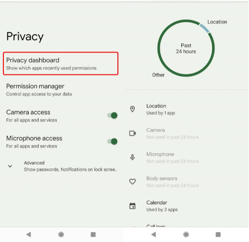
Task: Open Privacy dashboard
Action: click(x=61, y=63)
